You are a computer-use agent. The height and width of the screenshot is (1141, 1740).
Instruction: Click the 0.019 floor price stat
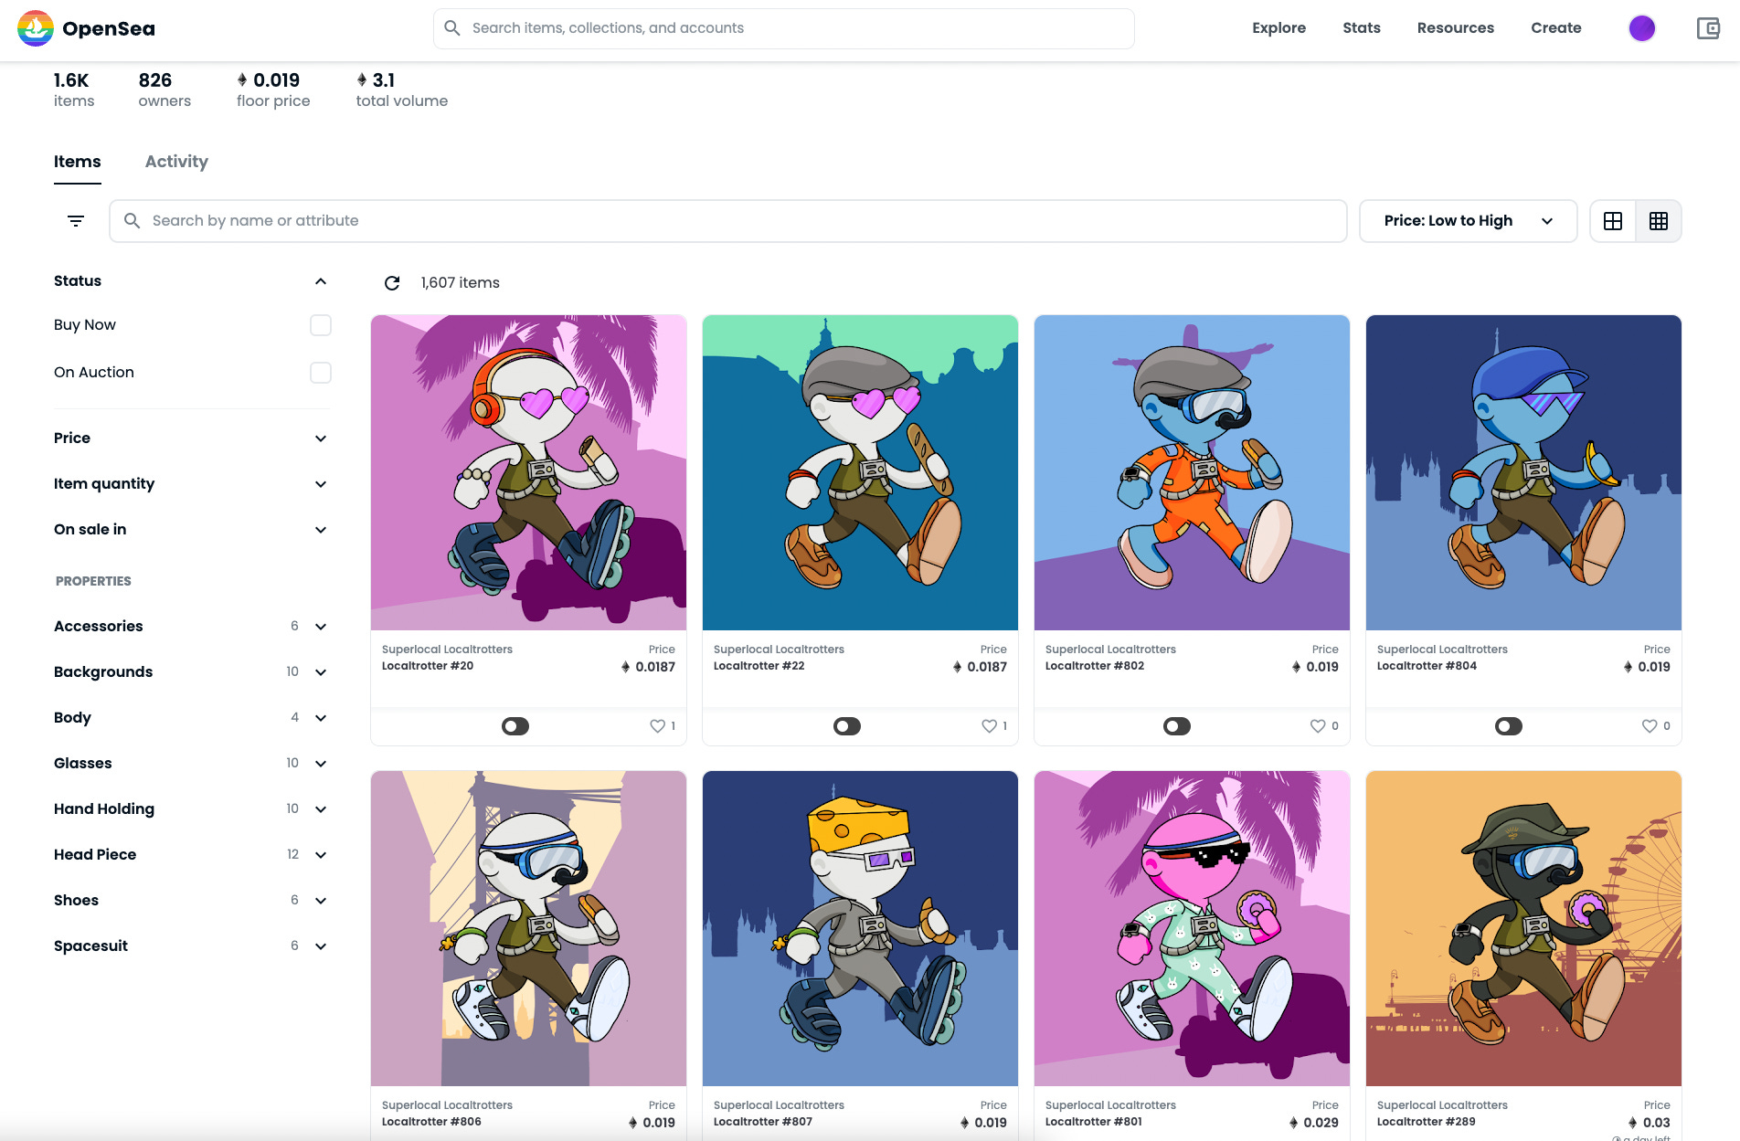[273, 90]
